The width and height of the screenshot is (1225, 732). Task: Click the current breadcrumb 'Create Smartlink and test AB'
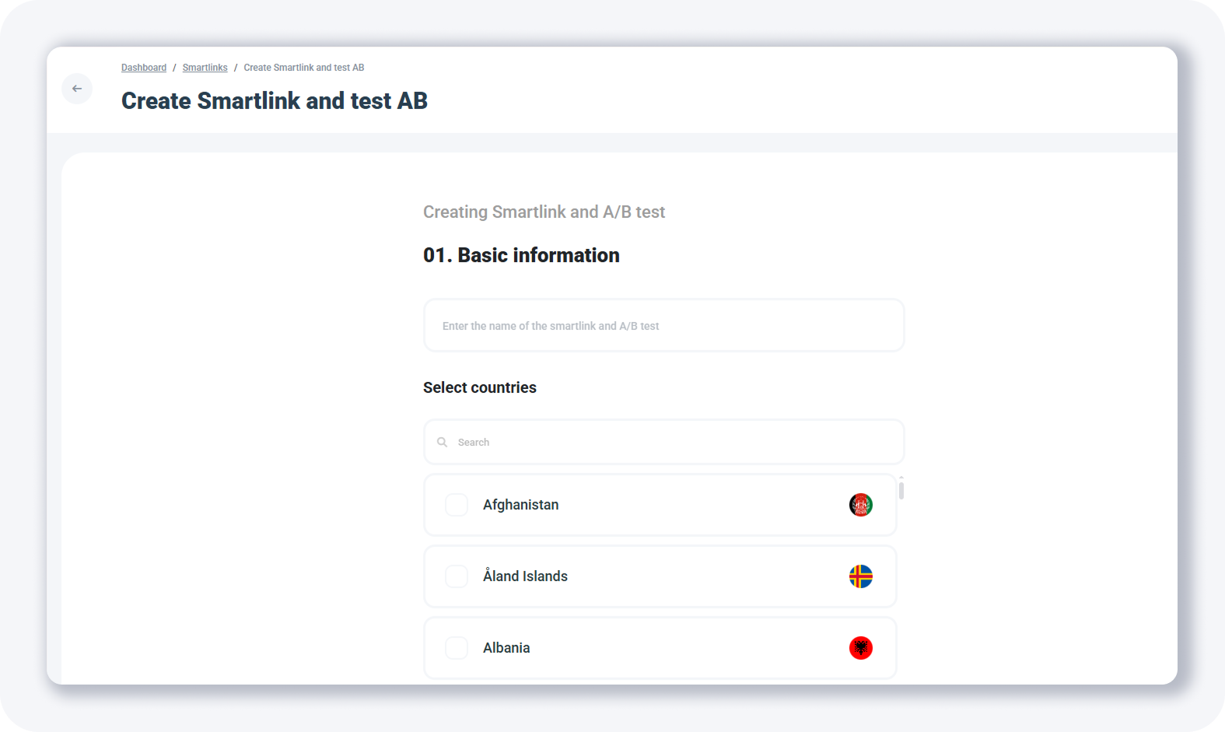tap(303, 68)
